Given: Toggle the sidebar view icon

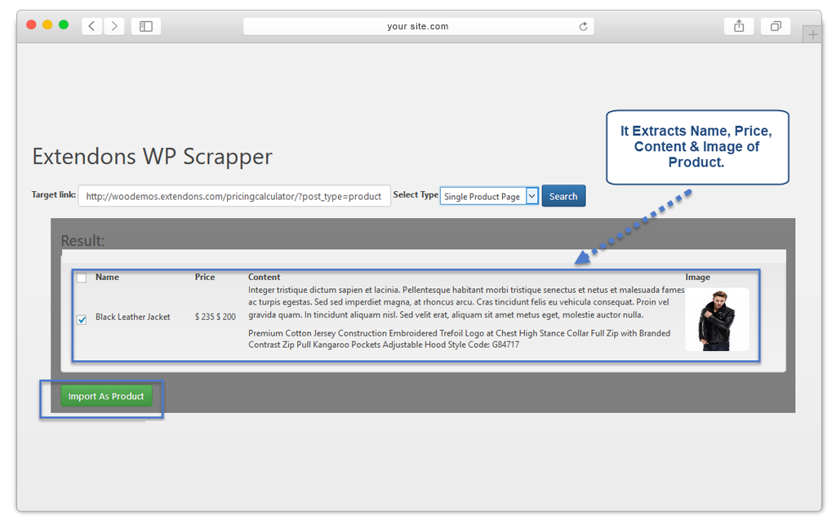Looking at the screenshot, I should click(146, 26).
